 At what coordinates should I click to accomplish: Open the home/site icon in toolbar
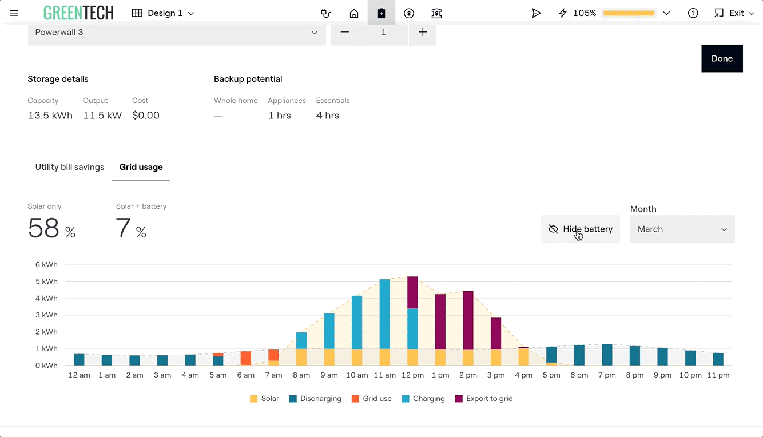354,13
